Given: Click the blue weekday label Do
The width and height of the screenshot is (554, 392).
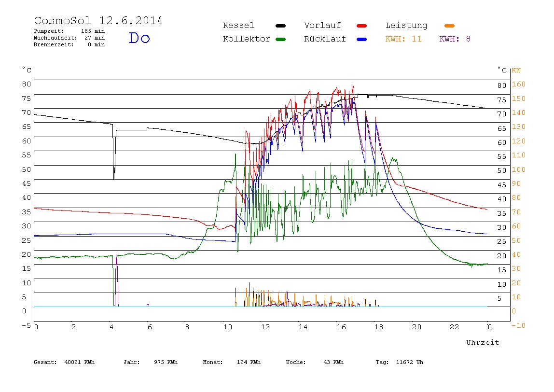Looking at the screenshot, I should tap(139, 38).
